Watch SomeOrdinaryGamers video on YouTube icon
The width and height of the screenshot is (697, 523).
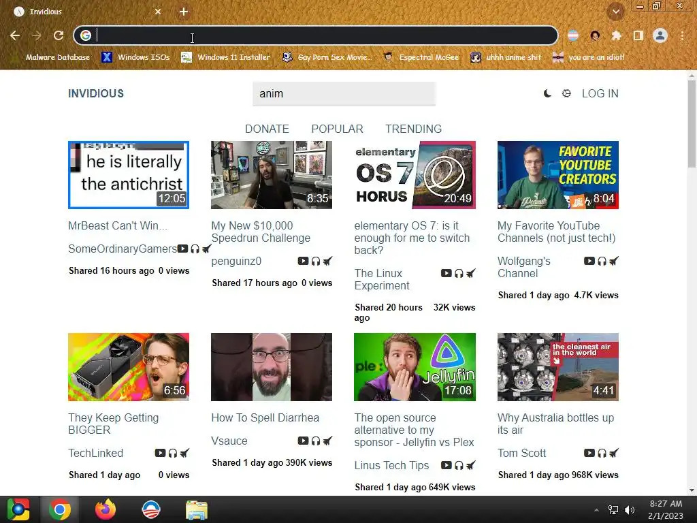coord(182,249)
